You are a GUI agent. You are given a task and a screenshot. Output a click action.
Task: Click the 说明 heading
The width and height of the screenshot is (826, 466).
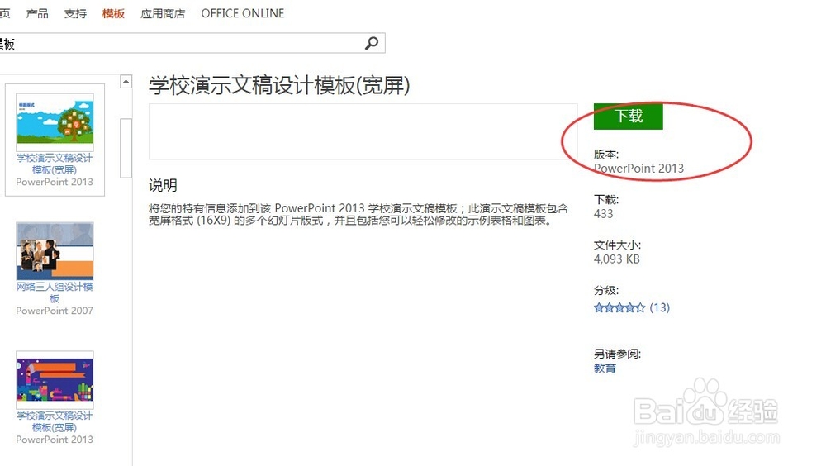click(163, 186)
